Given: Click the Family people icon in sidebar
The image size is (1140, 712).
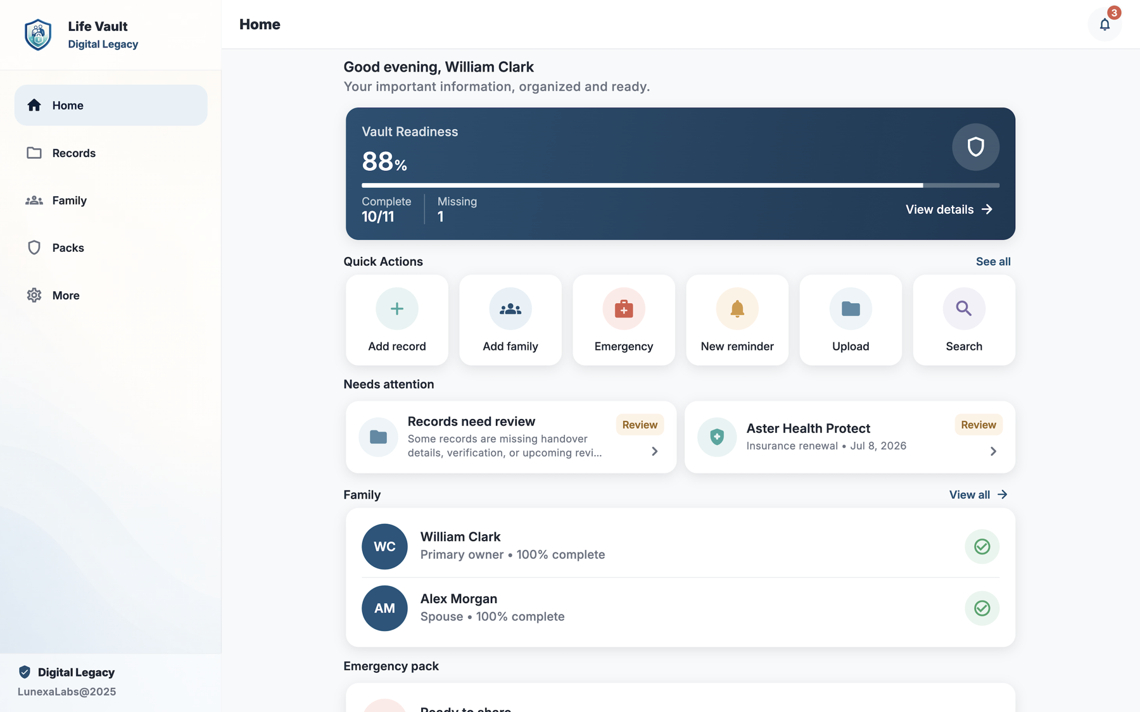Looking at the screenshot, I should click(34, 200).
